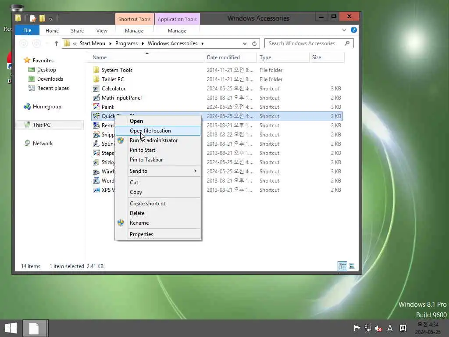This screenshot has width=449, height=337.
Task: Switch to details view layout
Action: tap(342, 266)
